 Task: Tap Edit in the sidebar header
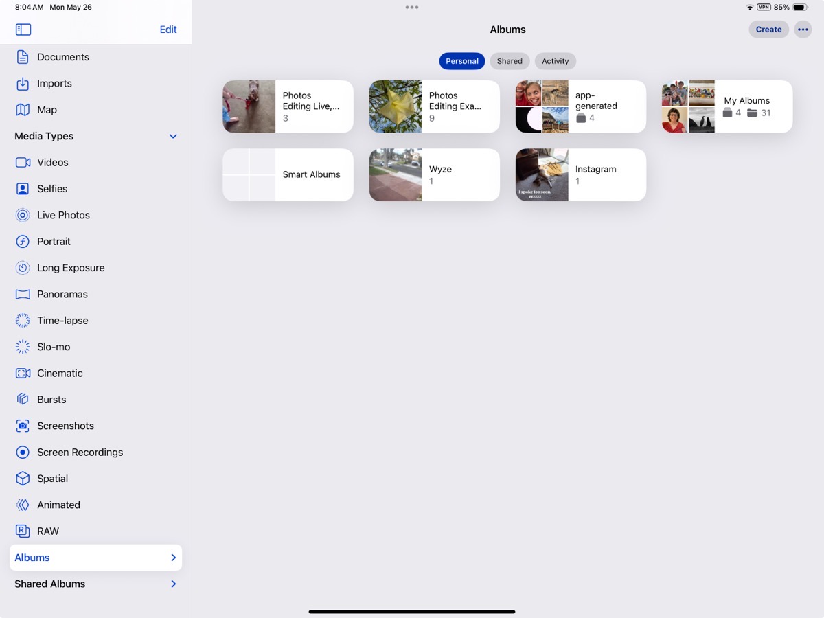click(x=168, y=30)
